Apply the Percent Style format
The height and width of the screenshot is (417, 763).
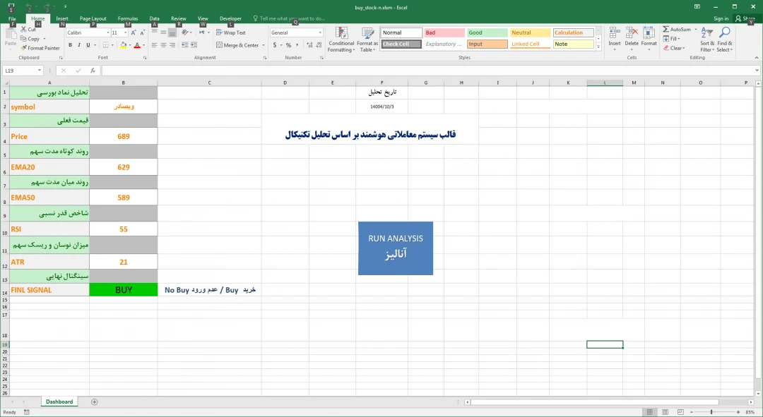pos(288,45)
